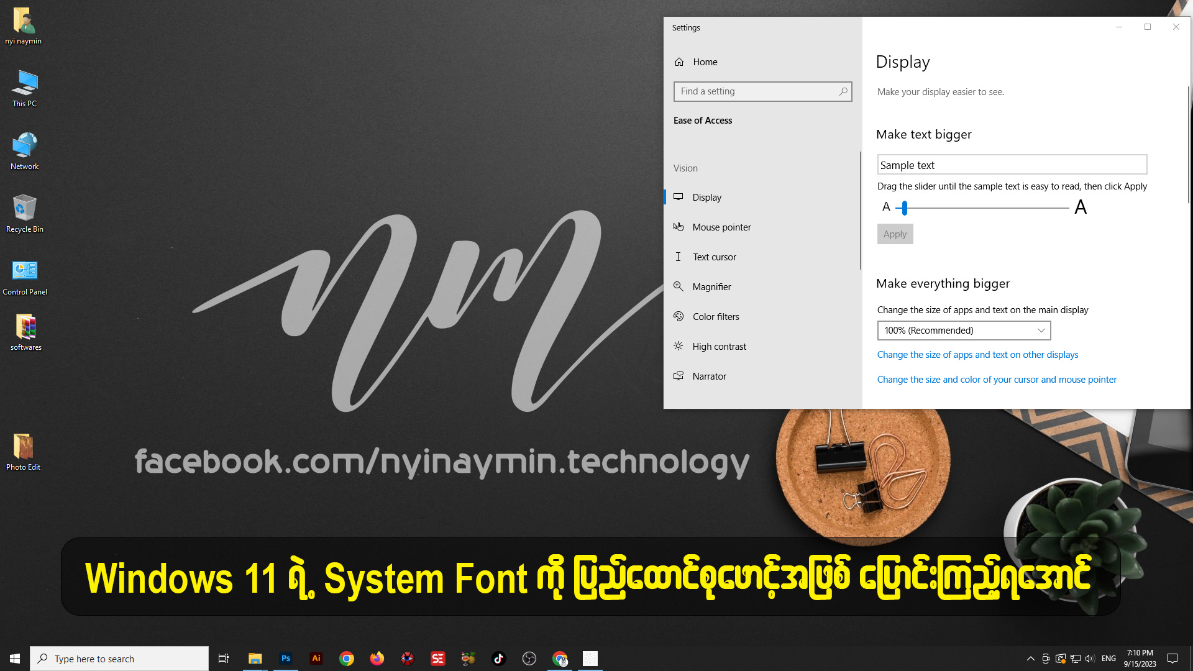1193x671 pixels.
Task: Click the Display page vertical scrollbar
Action: 1188,144
